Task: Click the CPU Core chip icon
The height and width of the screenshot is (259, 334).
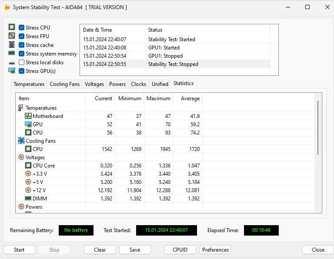Action: pyautogui.click(x=28, y=165)
